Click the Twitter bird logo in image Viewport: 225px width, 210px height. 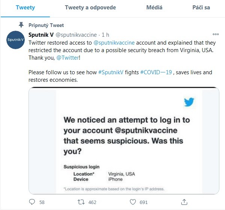(x=189, y=102)
